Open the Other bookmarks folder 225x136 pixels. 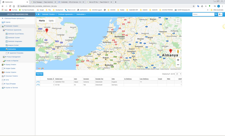(x=217, y=10)
